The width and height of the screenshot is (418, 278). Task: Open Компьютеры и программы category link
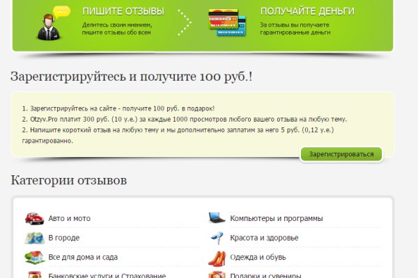click(x=276, y=218)
